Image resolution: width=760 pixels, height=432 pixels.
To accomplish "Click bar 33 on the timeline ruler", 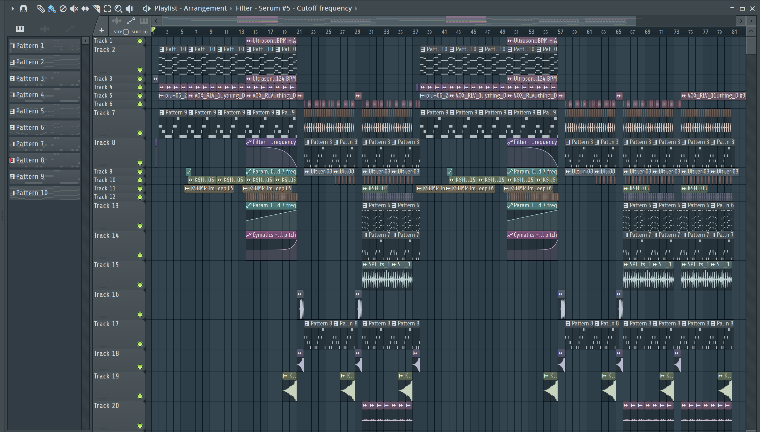I will pos(386,32).
